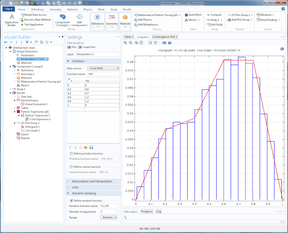Open the Data source dropdown
This screenshot has width=288, height=233.
click(103, 68)
